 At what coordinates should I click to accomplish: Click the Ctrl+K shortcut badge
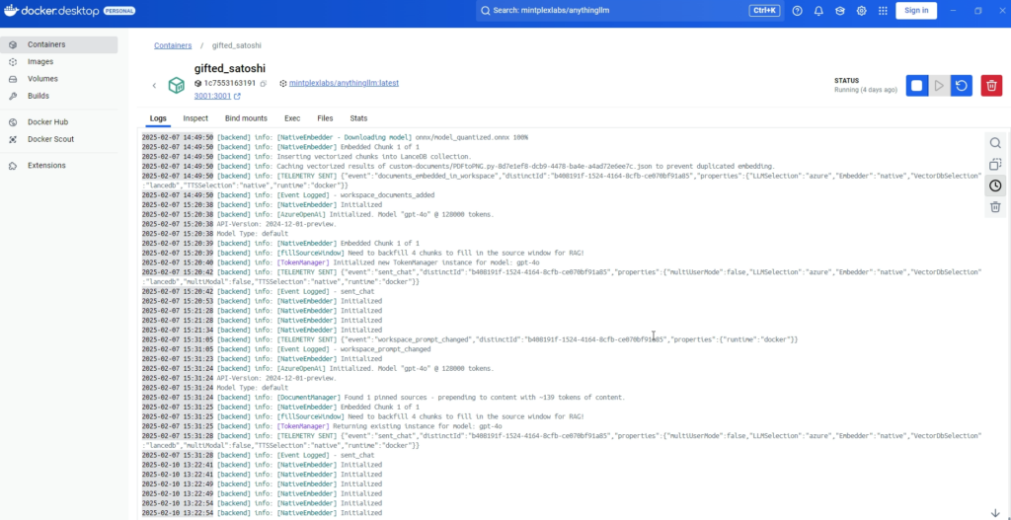click(763, 10)
